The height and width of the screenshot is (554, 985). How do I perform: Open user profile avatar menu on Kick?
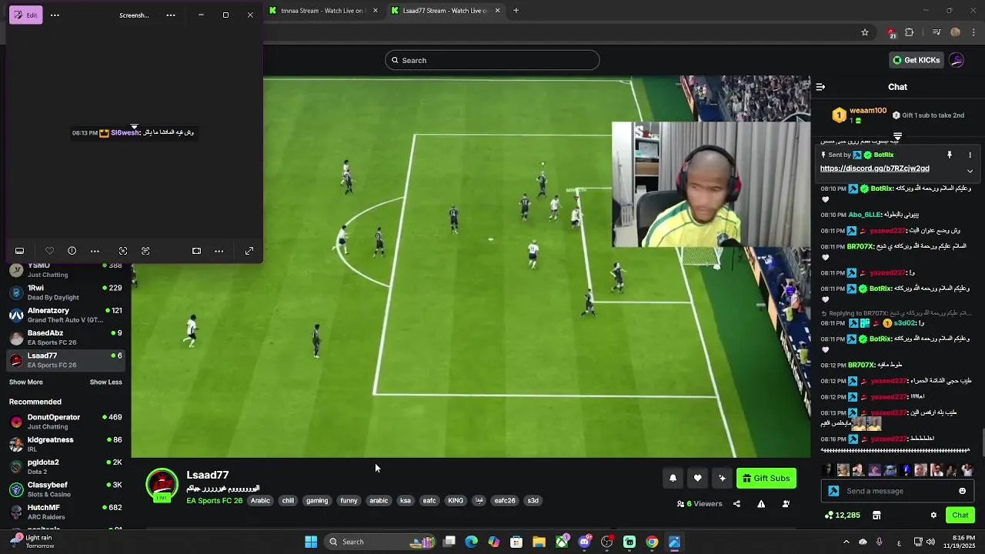[957, 60]
